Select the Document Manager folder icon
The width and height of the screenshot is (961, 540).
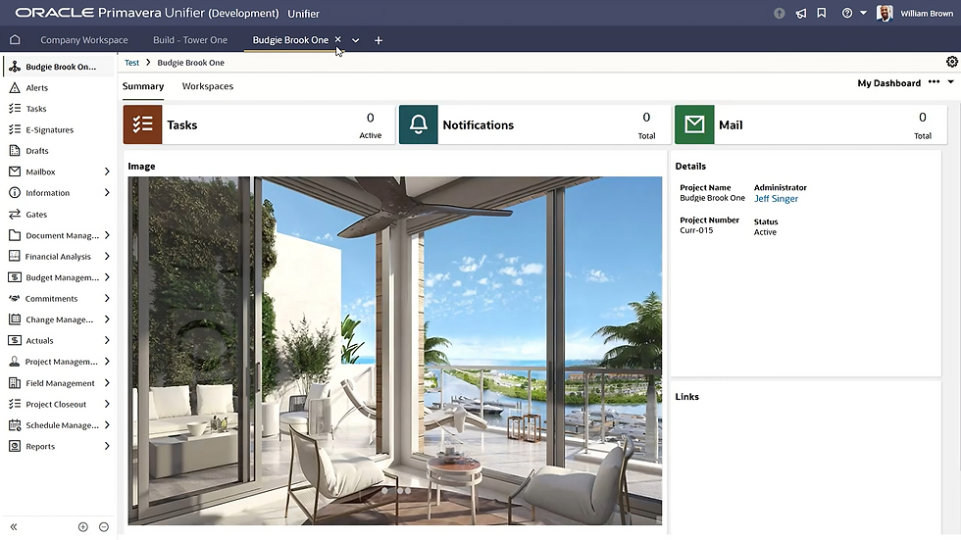[x=15, y=235]
